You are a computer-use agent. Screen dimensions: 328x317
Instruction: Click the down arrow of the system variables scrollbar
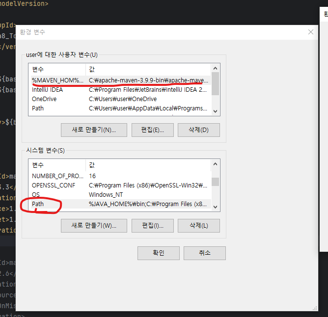(x=215, y=207)
